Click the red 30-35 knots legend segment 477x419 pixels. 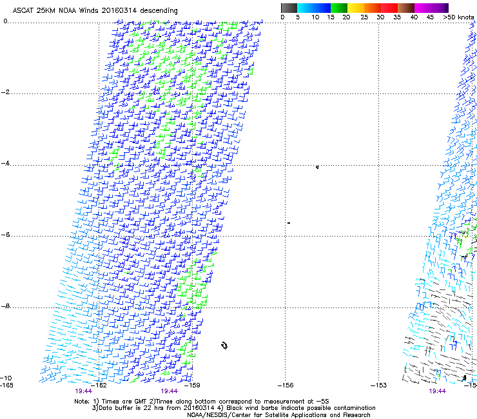pyautogui.click(x=389, y=8)
